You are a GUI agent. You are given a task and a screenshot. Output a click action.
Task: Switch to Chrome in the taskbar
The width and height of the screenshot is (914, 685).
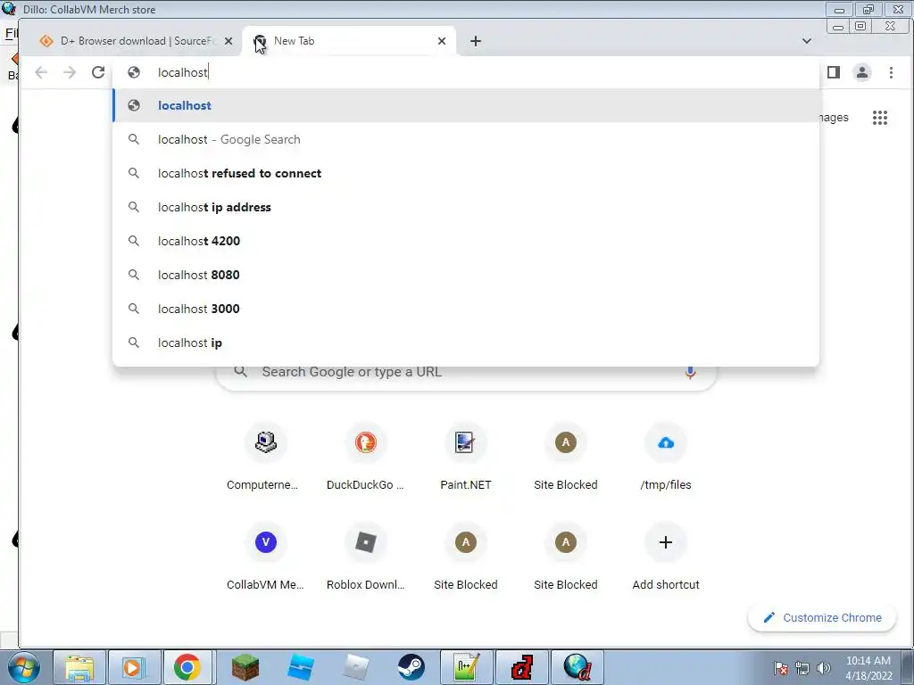click(x=187, y=667)
